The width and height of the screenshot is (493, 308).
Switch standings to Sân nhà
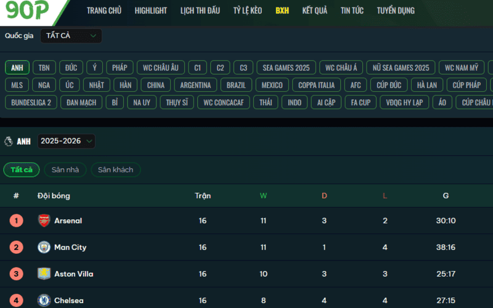[x=65, y=169]
